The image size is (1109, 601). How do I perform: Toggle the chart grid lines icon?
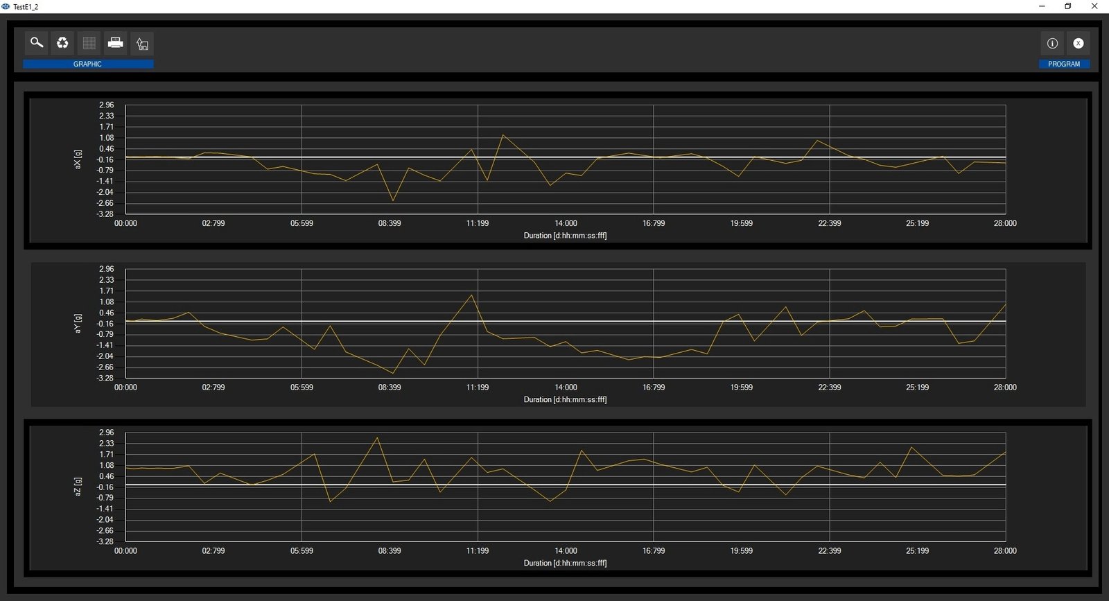click(x=89, y=43)
